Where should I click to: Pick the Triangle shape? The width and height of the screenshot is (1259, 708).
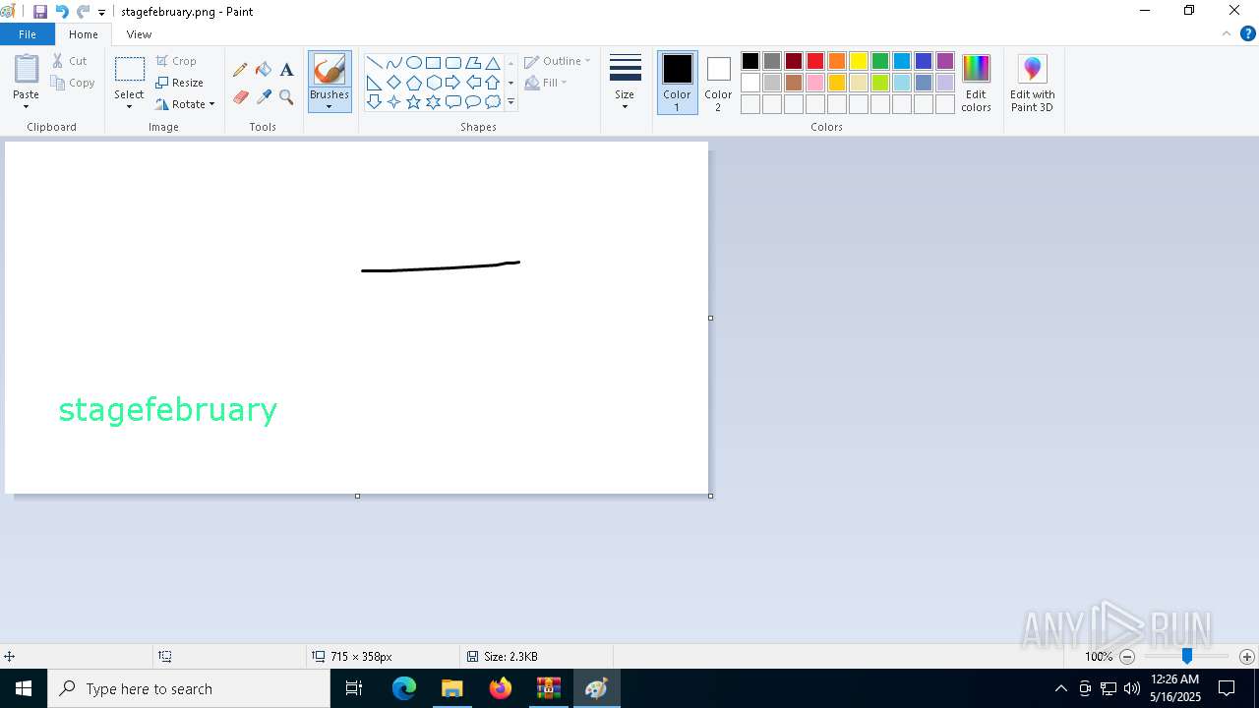click(x=493, y=63)
